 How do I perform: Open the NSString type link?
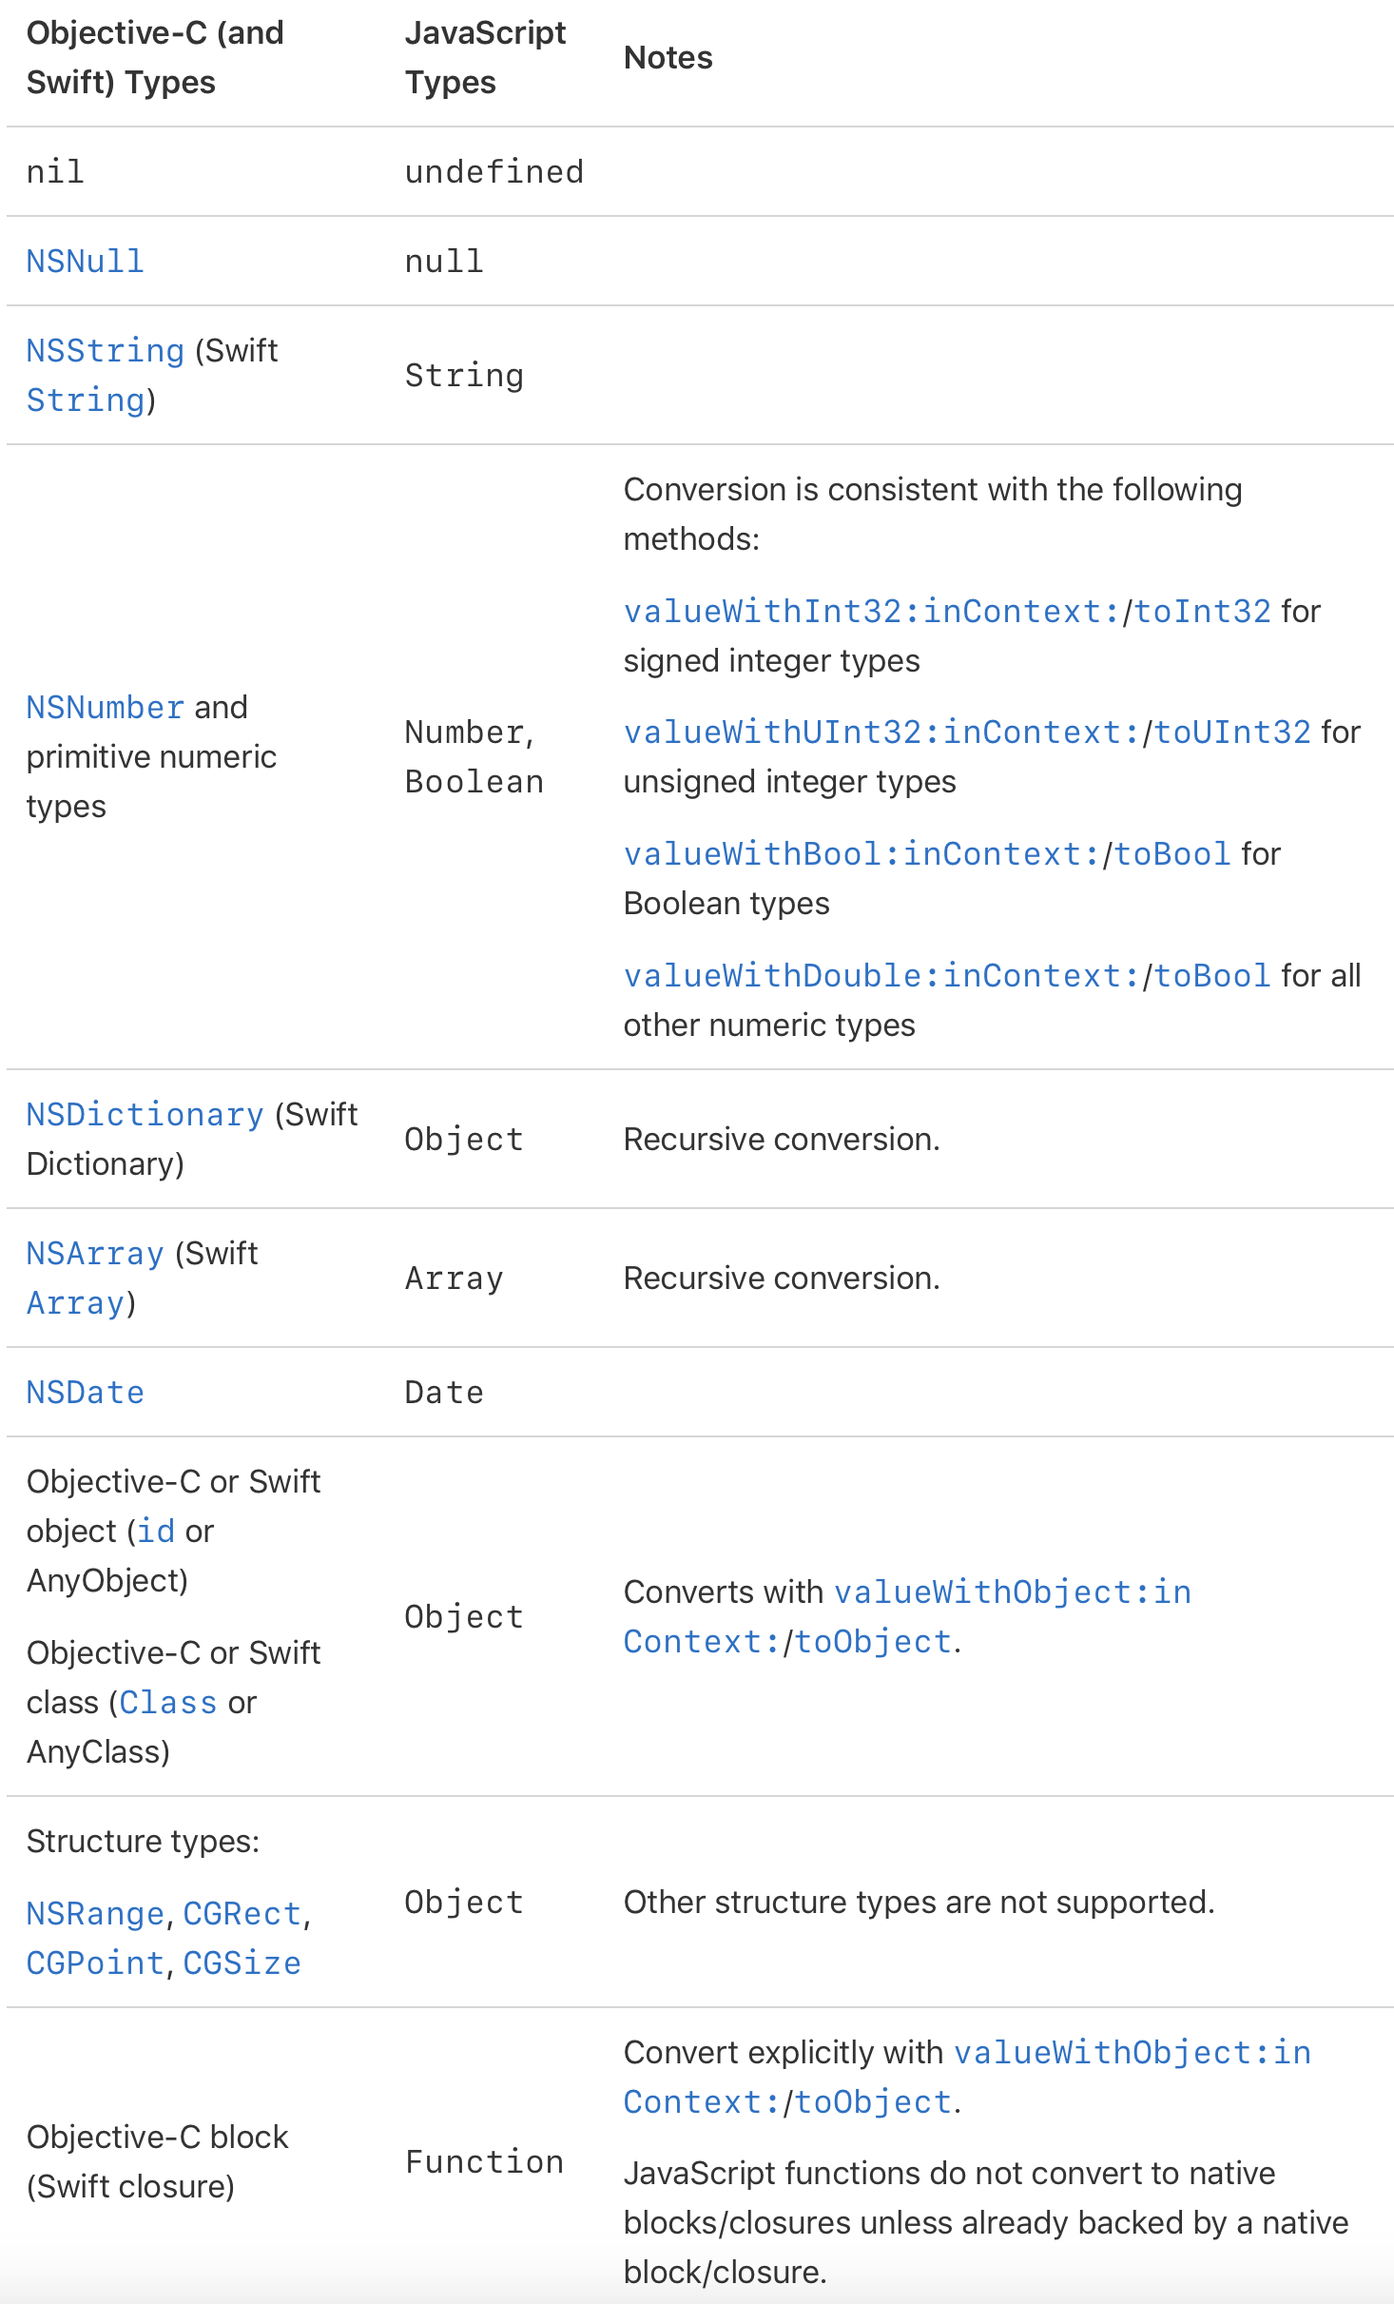click(105, 350)
